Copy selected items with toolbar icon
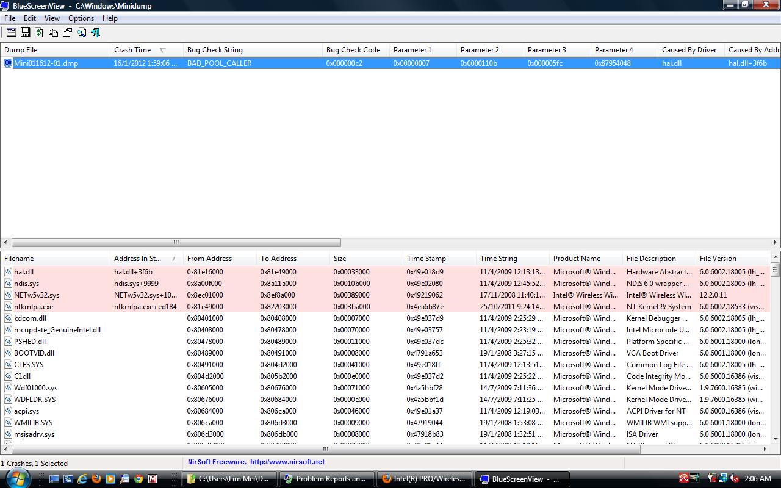 pyautogui.click(x=53, y=32)
